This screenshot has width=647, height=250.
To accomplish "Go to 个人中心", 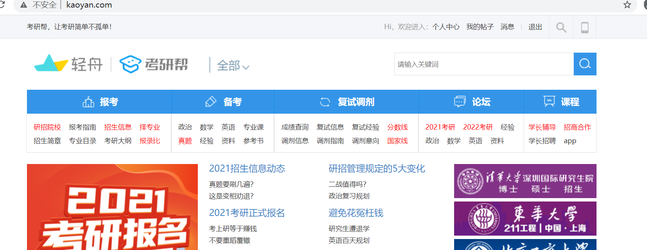I will [x=446, y=27].
